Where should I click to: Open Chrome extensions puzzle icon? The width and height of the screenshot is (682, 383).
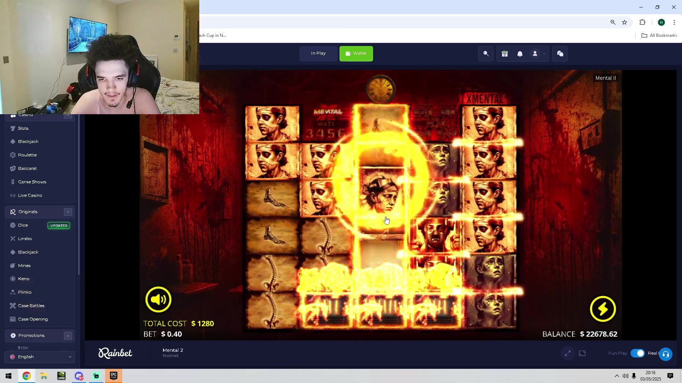point(642,22)
